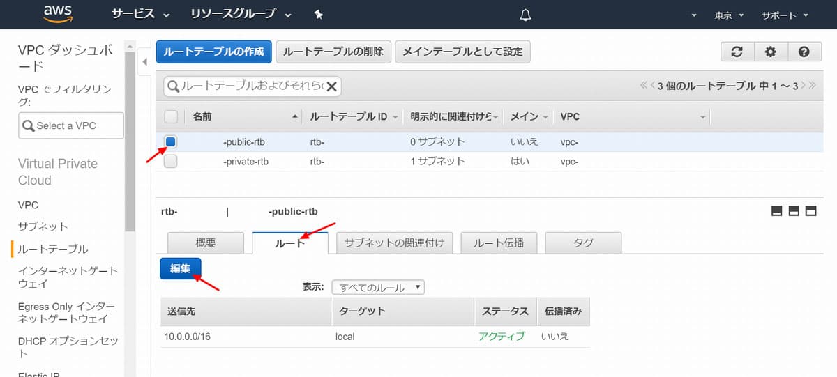Check the -private-rtb row checkbox
Viewport: 837px width, 377px height.
[x=171, y=161]
